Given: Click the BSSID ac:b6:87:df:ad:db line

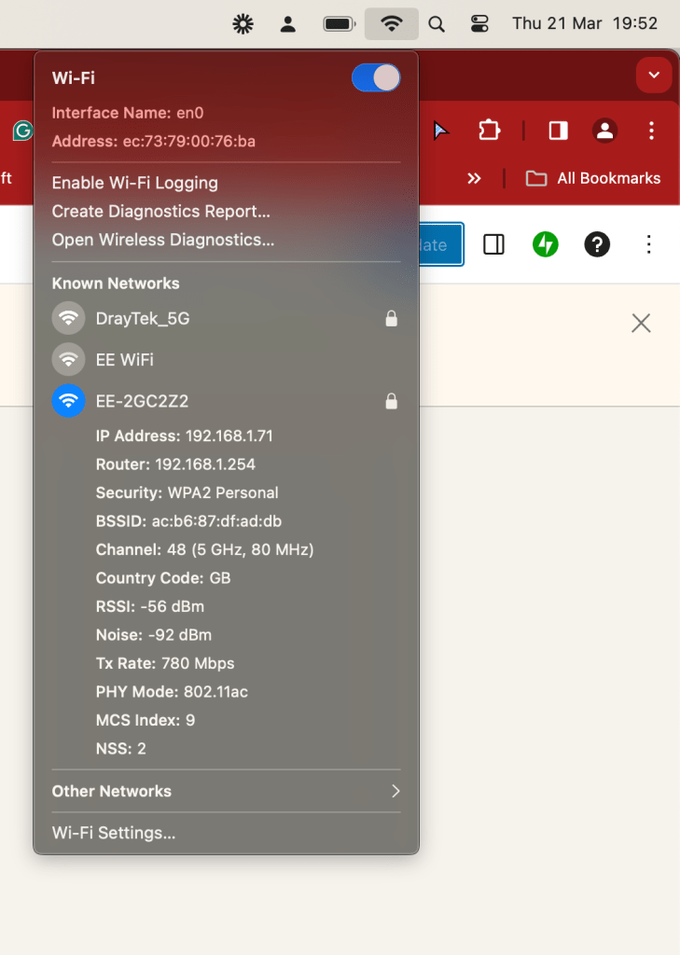Looking at the screenshot, I should coord(188,521).
